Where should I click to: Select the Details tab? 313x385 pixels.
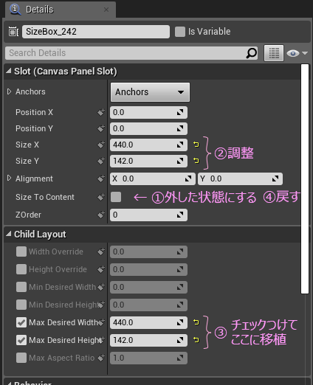pos(61,10)
